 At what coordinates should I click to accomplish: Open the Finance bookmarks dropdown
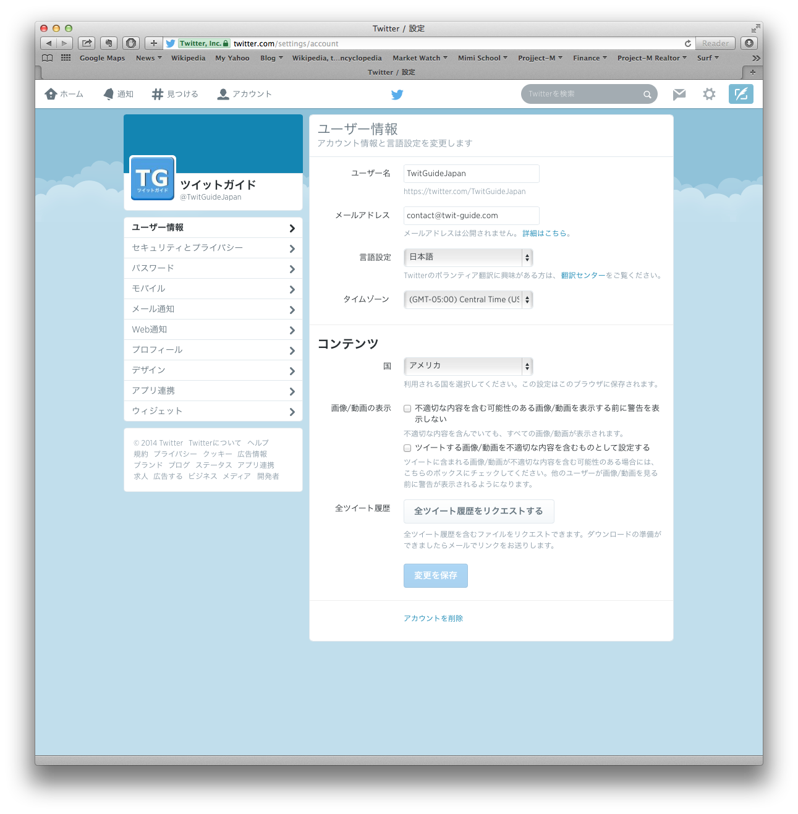click(x=590, y=58)
